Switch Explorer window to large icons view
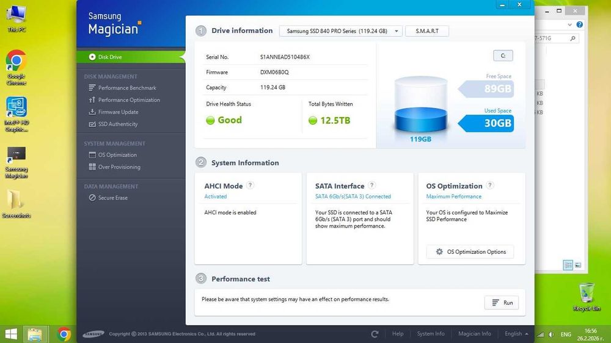 578,265
